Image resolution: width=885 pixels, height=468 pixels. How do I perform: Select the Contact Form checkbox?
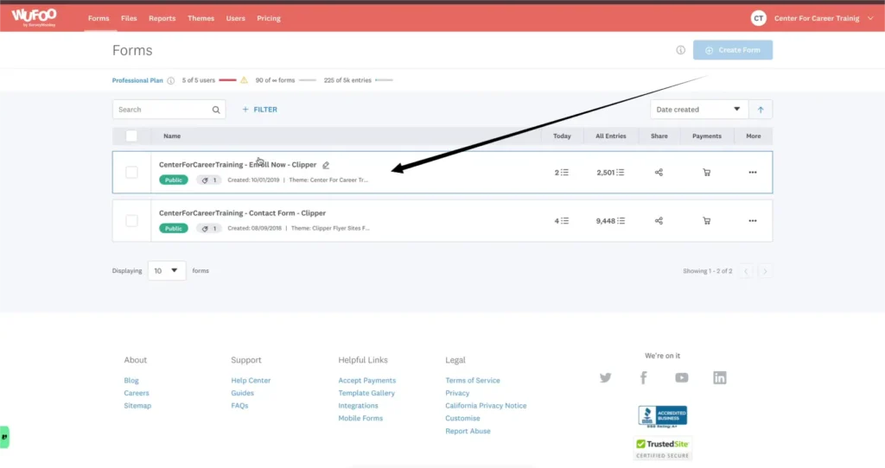(x=131, y=221)
